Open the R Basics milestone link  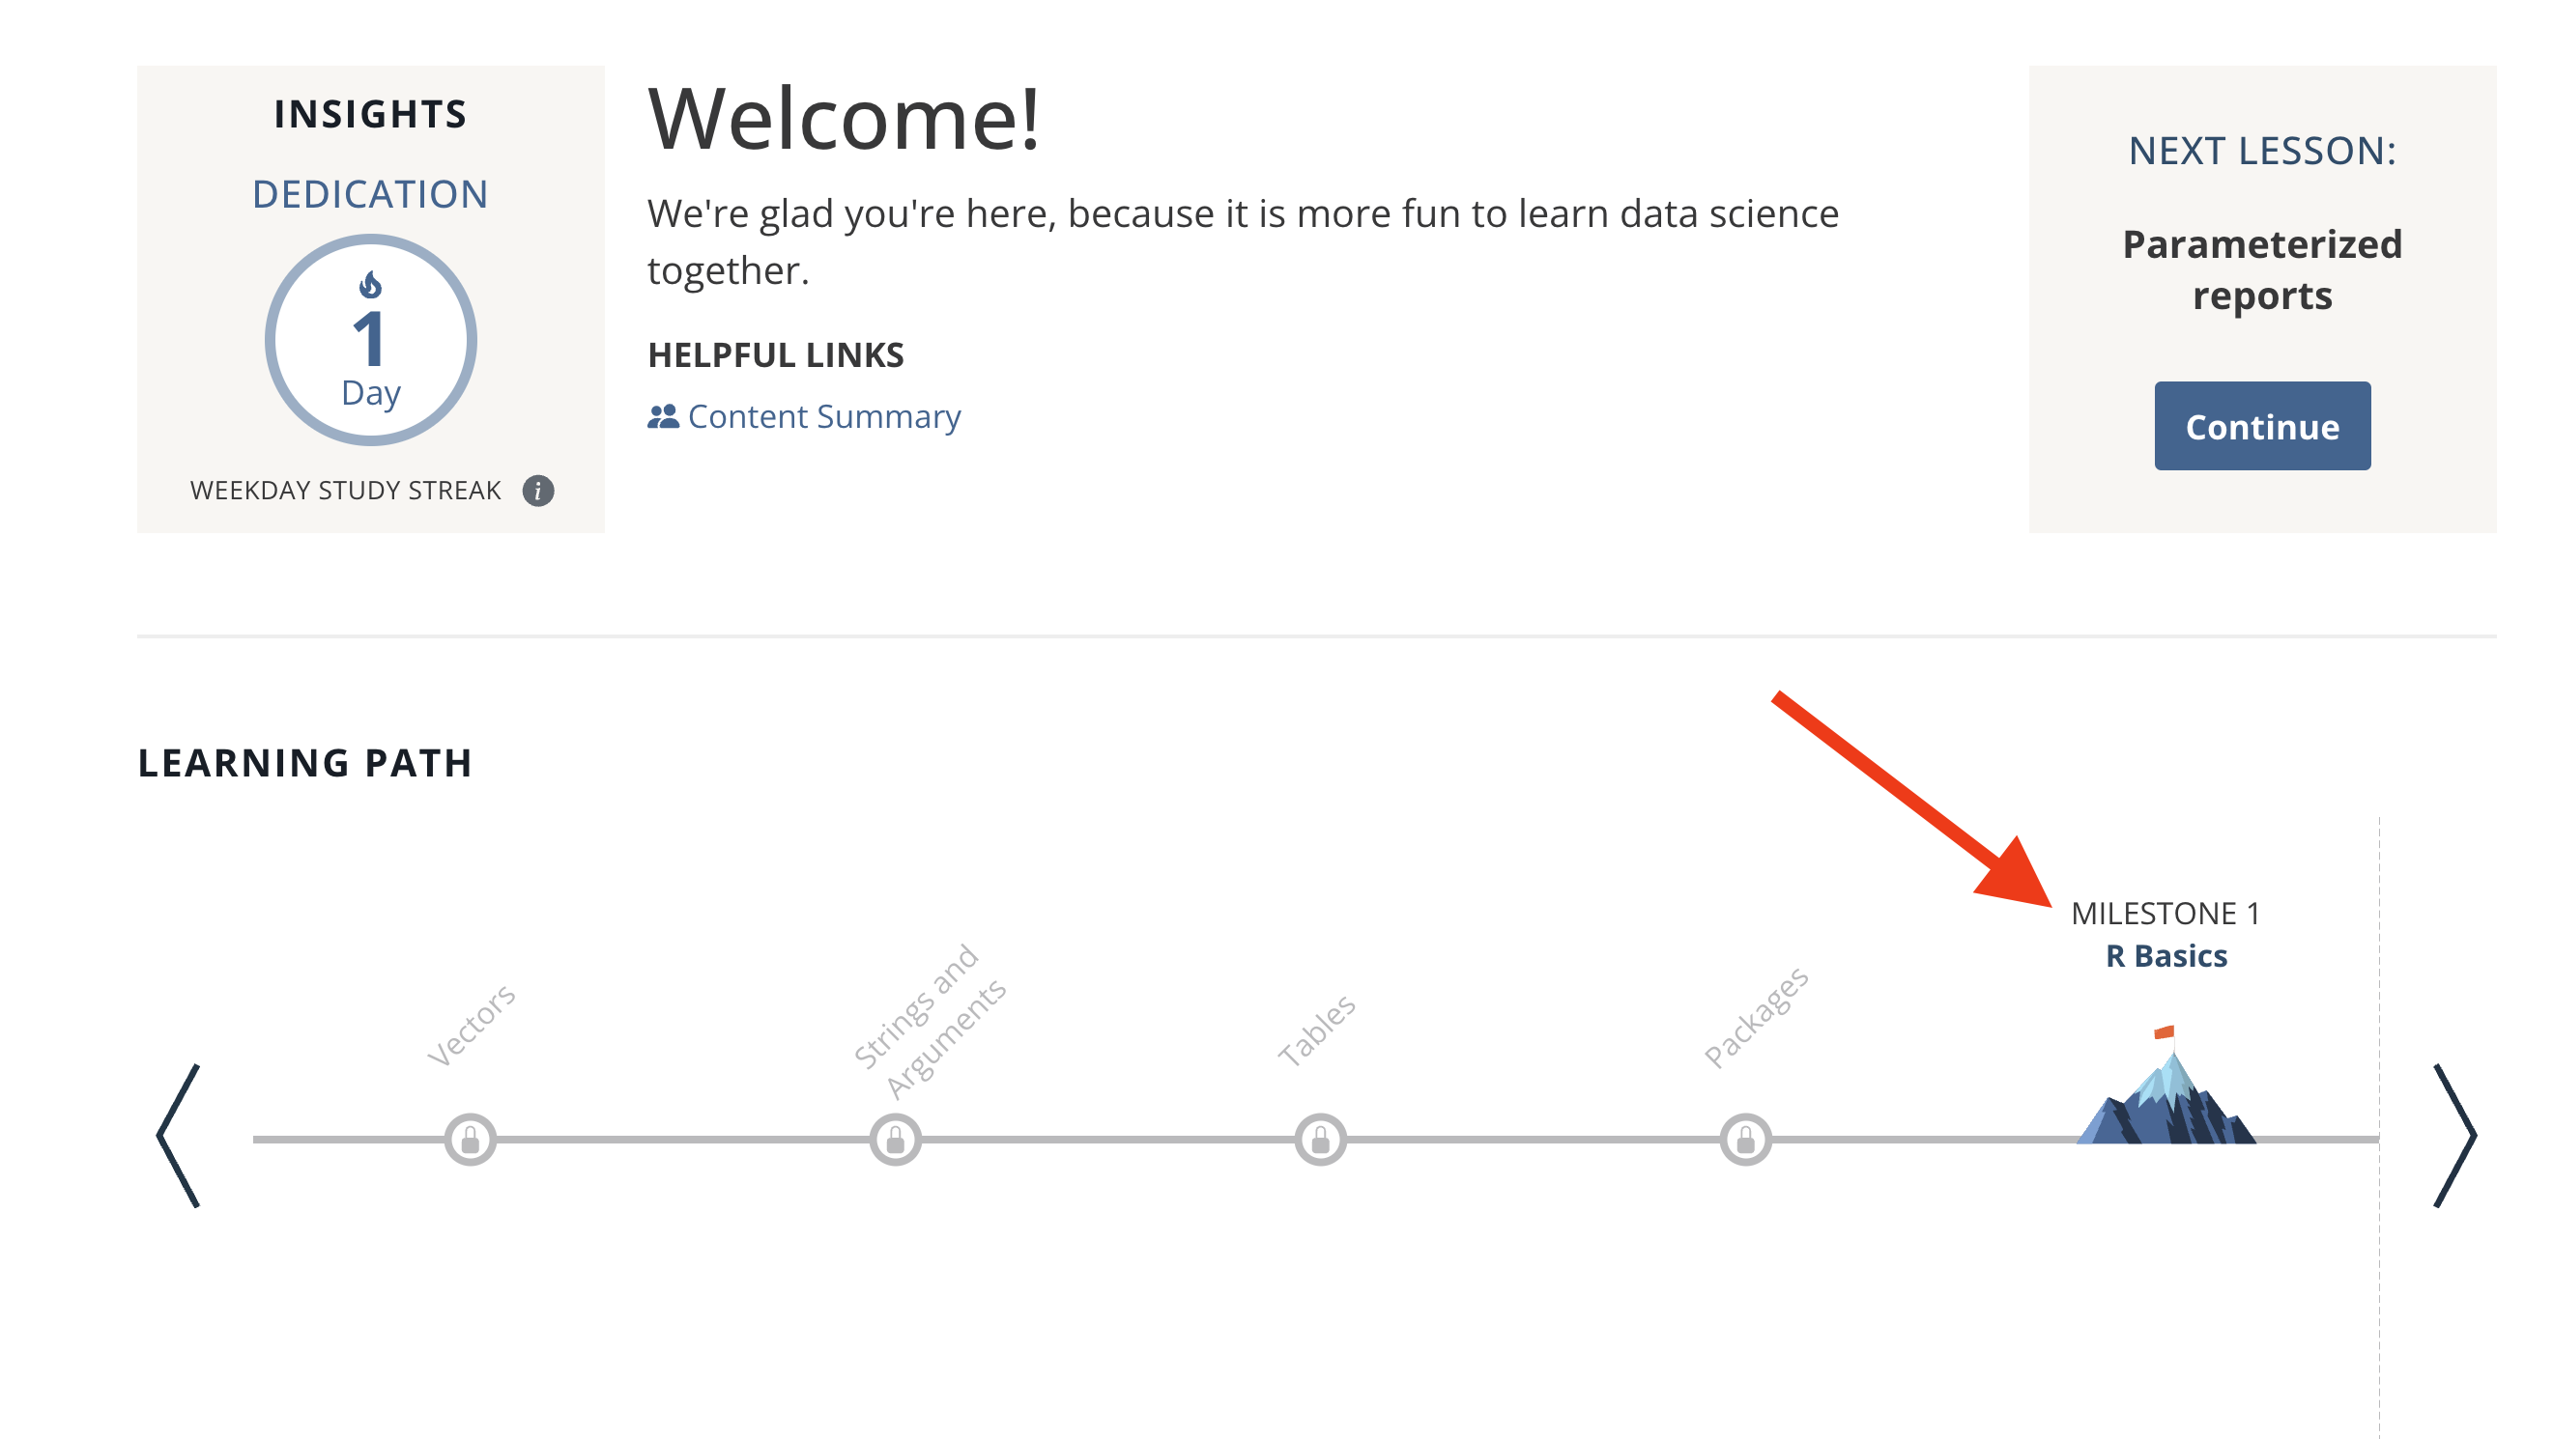click(x=2166, y=956)
